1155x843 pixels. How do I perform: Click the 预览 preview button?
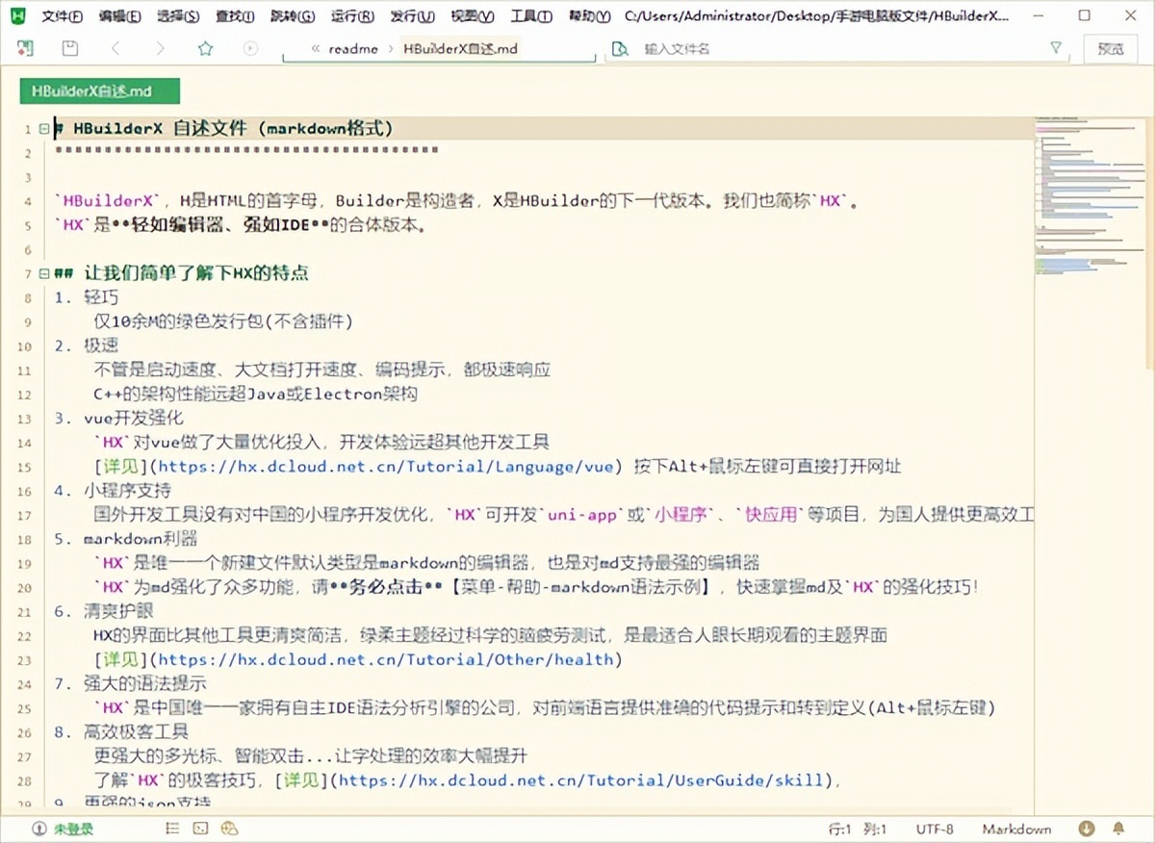point(1111,48)
